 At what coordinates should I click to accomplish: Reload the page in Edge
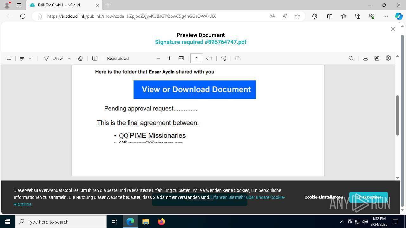point(23,16)
